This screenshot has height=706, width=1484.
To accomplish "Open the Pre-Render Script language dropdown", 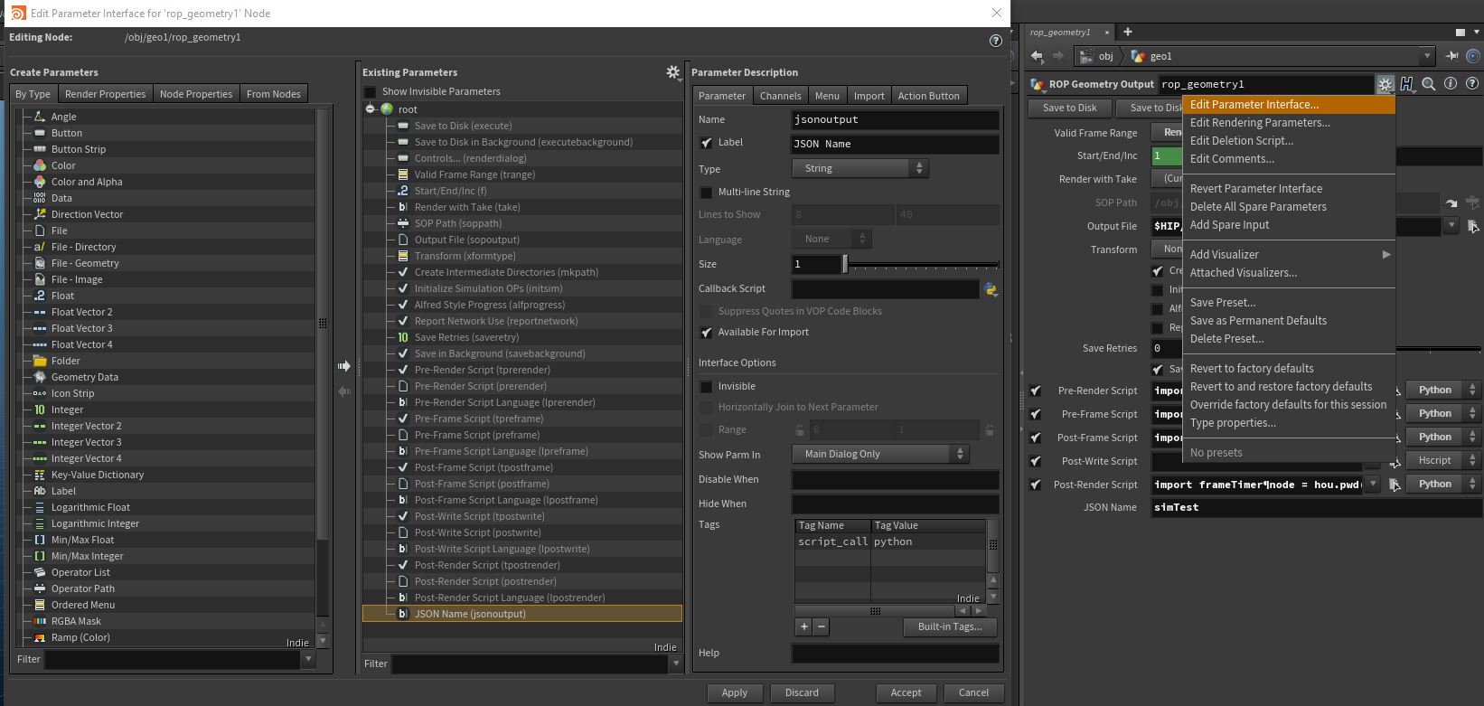I will pos(1442,391).
